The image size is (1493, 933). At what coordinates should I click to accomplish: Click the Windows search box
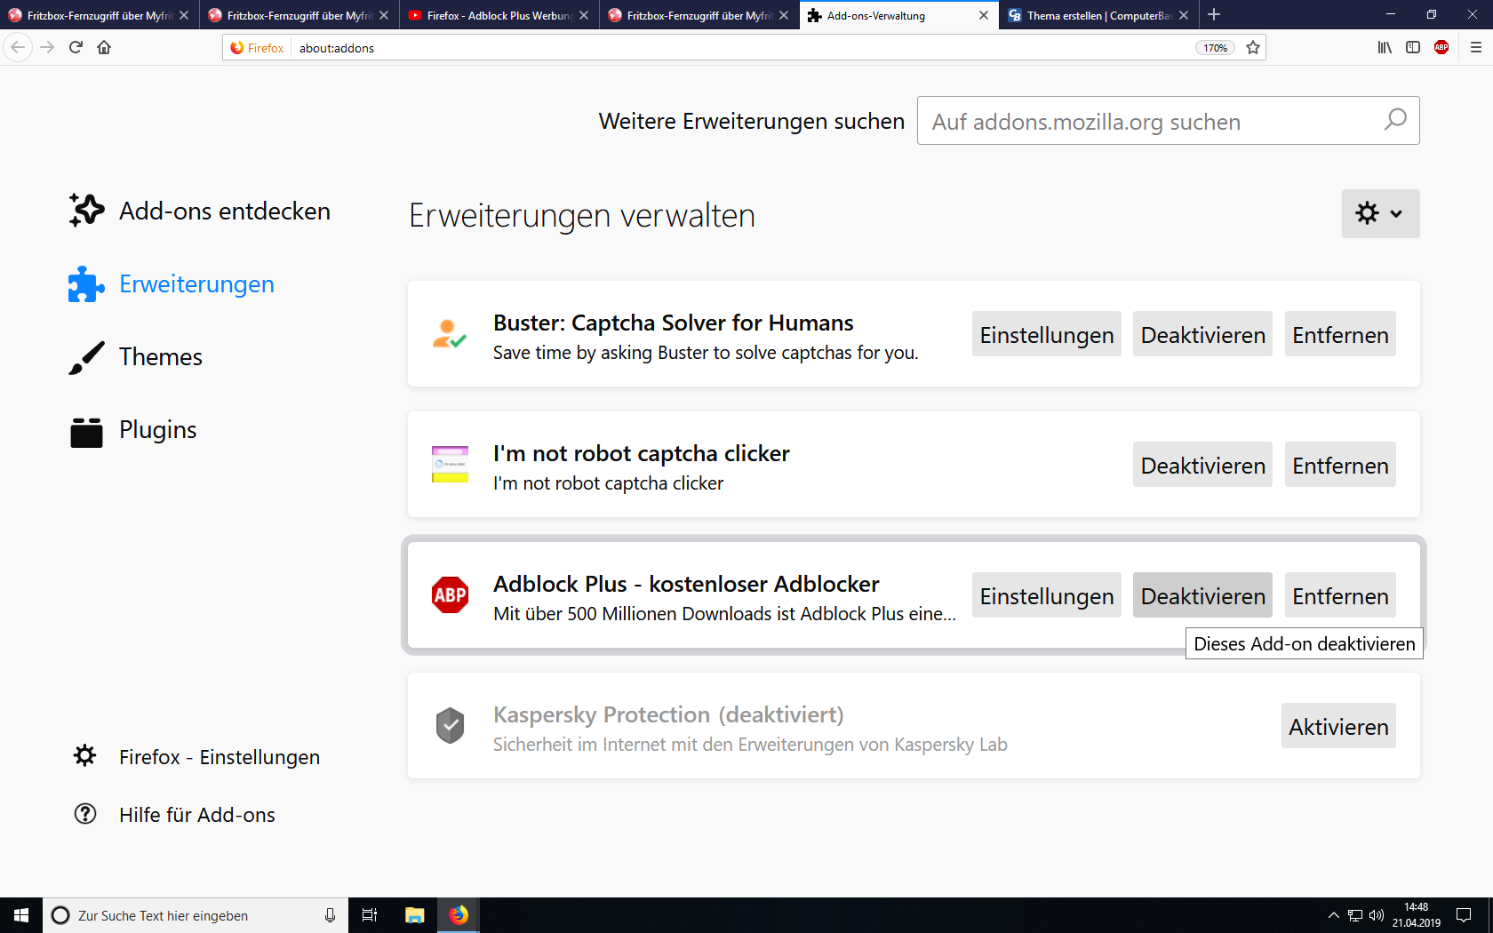coord(196,915)
